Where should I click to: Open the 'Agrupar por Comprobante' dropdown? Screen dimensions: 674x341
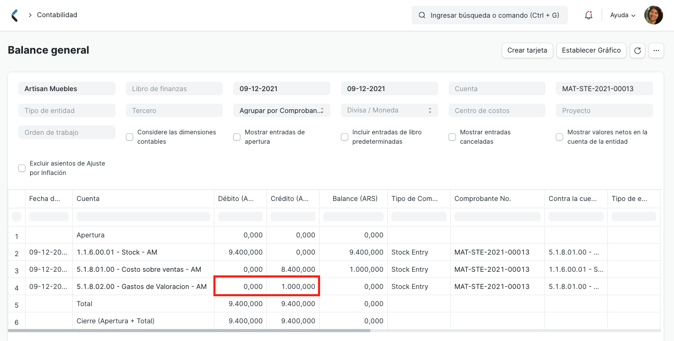point(282,110)
